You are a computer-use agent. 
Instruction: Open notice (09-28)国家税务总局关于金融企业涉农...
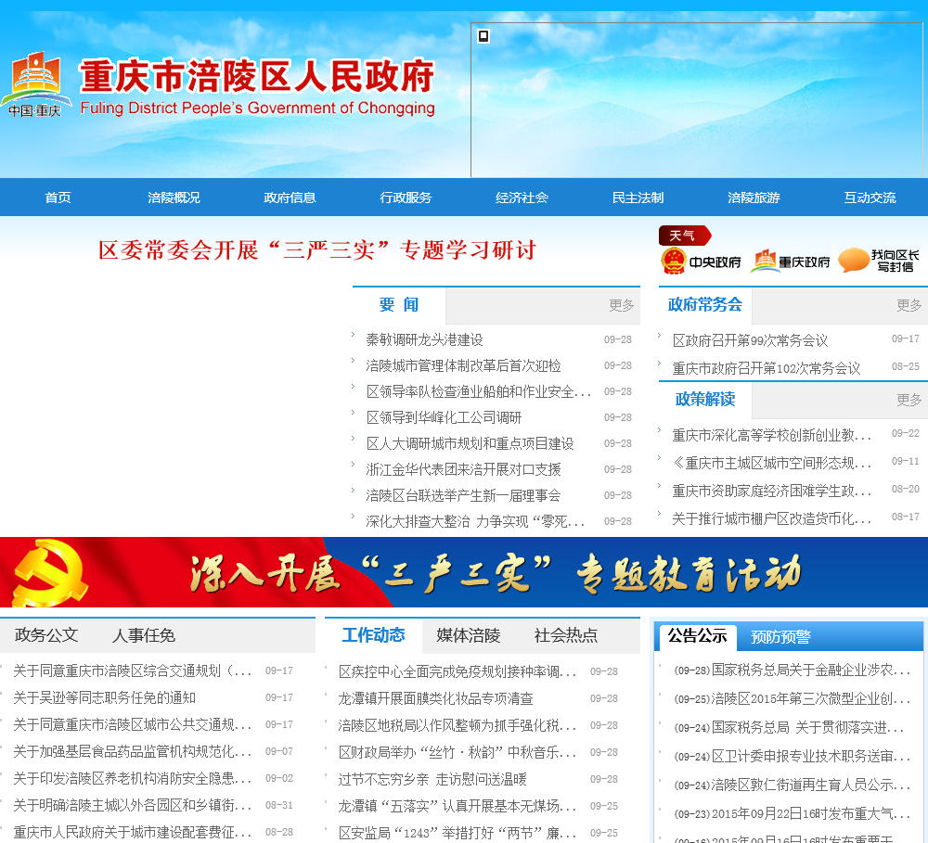792,670
